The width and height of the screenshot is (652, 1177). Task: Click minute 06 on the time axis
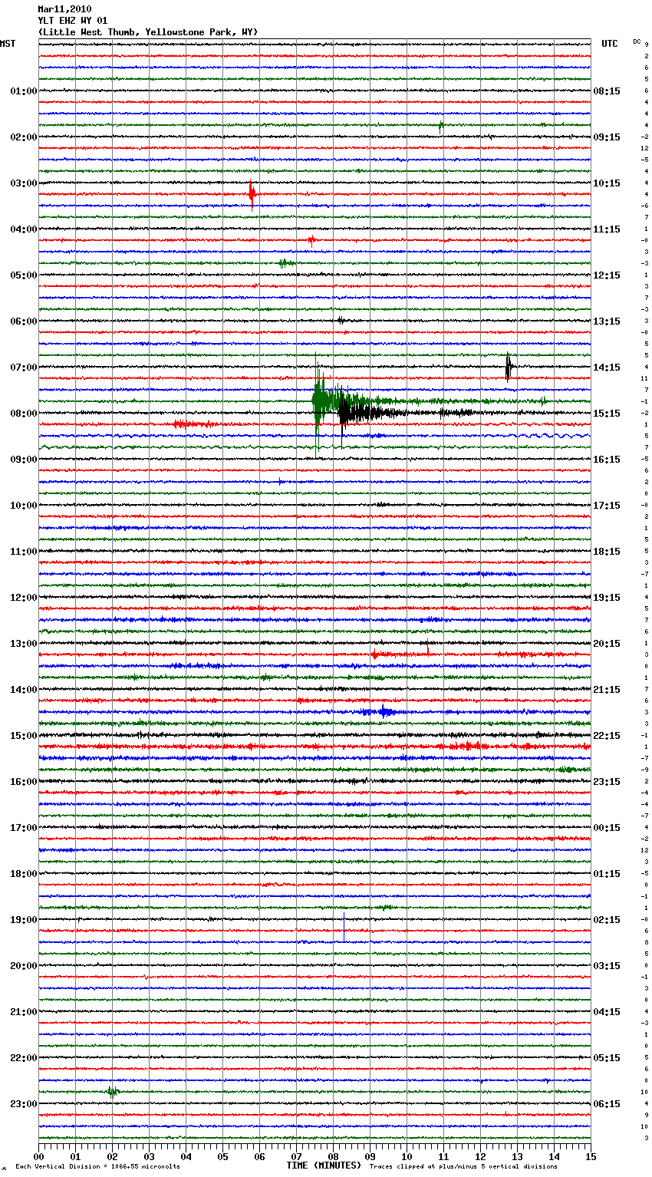click(259, 1156)
